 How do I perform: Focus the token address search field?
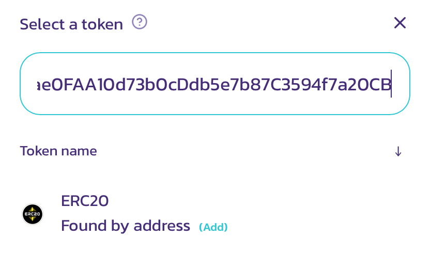tap(215, 84)
